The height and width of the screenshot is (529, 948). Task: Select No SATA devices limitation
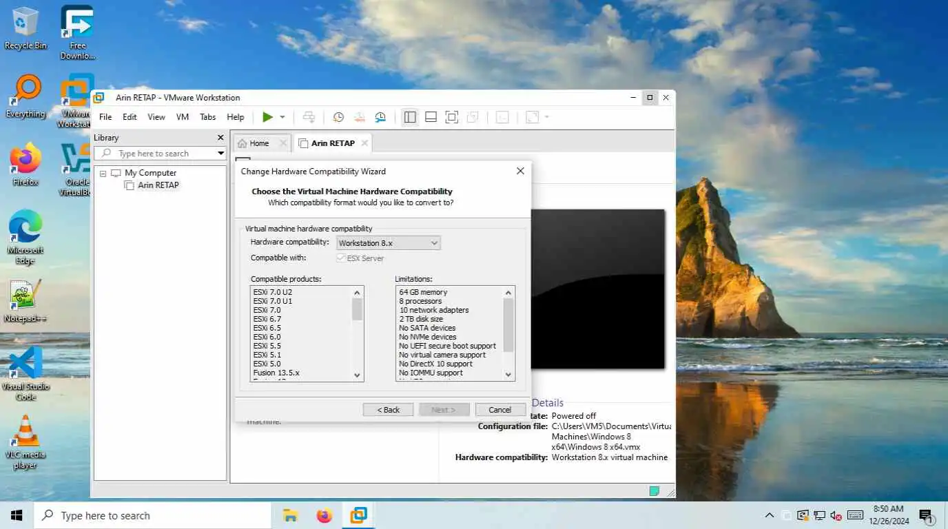click(x=428, y=328)
